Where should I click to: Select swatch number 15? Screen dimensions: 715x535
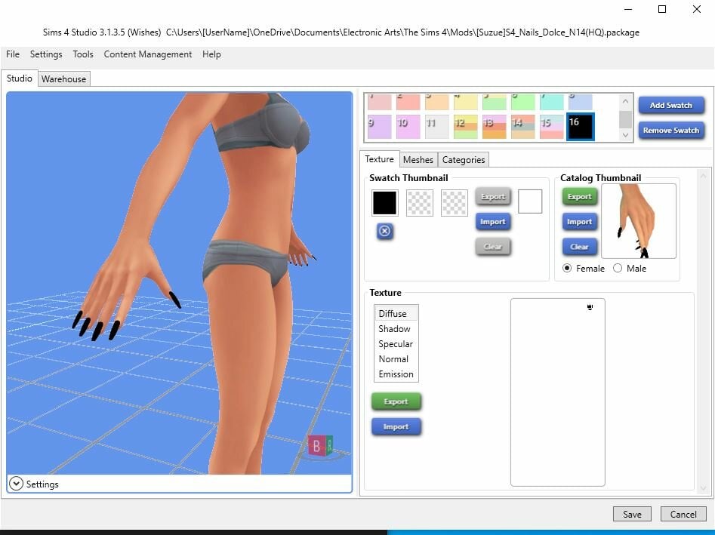pyautogui.click(x=552, y=127)
